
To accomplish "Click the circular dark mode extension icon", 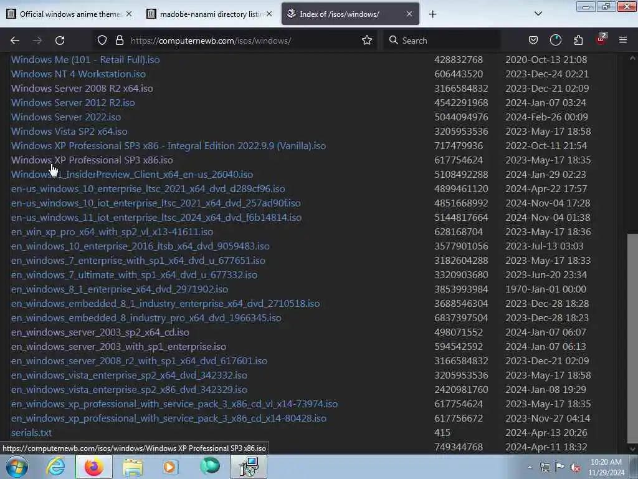I will (x=555, y=41).
